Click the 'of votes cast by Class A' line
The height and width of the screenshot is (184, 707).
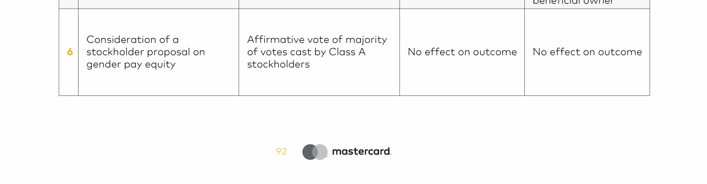[306, 52]
